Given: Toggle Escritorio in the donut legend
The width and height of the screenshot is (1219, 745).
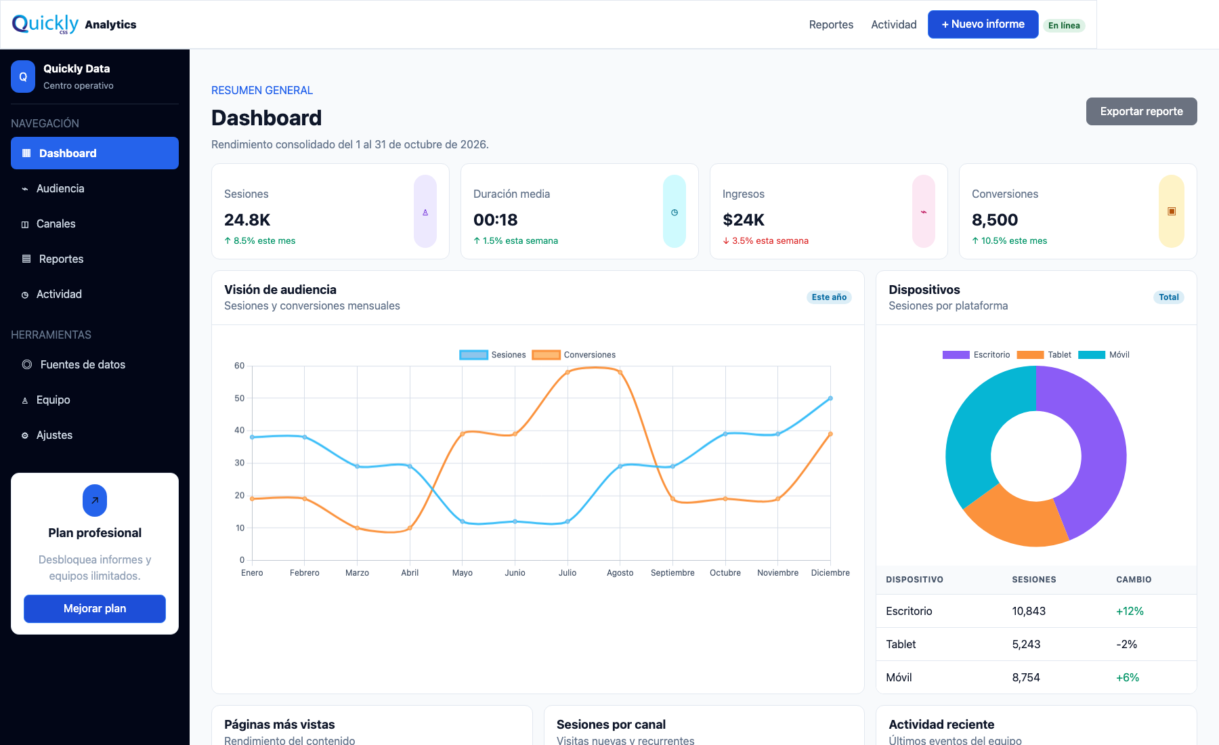Looking at the screenshot, I should 976,355.
